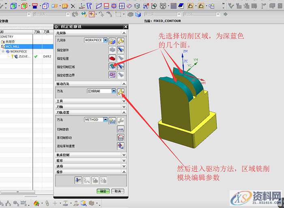284x208 pixels.
Task: Collapse the 驱动方法 section
Action: [124, 84]
